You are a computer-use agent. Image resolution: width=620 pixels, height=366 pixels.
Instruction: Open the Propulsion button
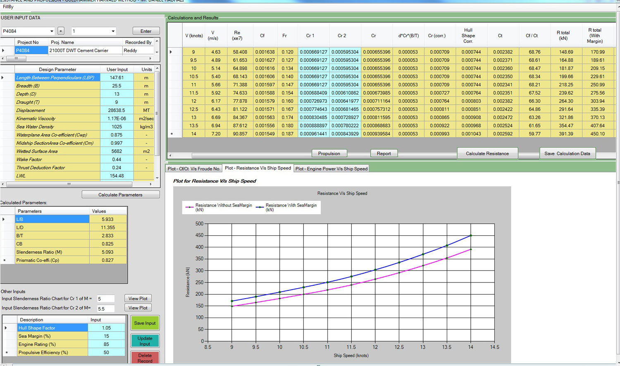click(x=329, y=153)
